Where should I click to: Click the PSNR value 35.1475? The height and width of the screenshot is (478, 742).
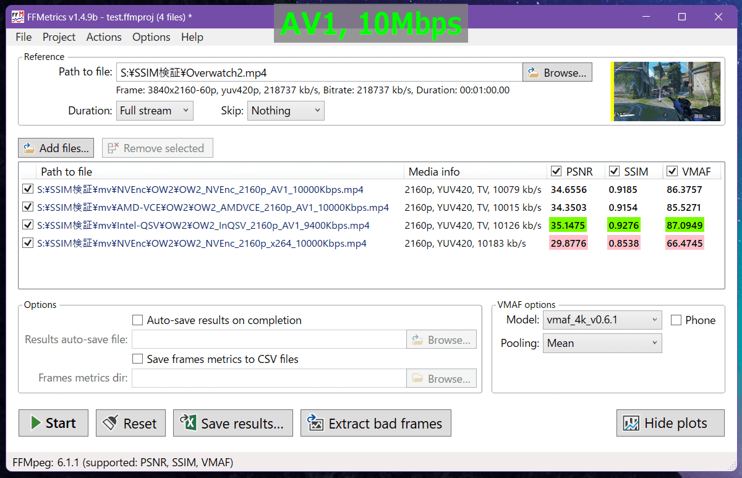click(568, 225)
